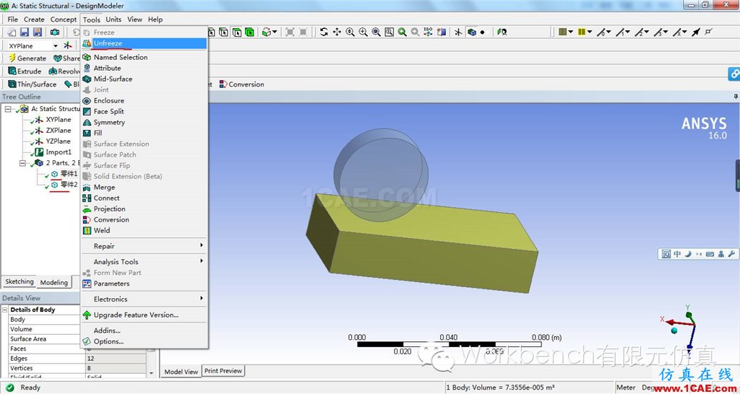Viewport: 740px width, 394px height.
Task: Click the Conversion toolbar button
Action: (241, 84)
